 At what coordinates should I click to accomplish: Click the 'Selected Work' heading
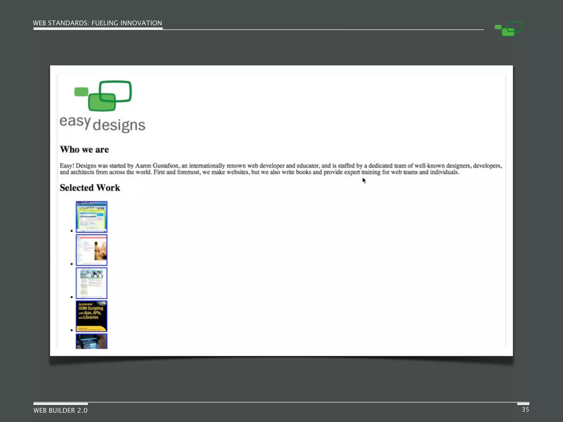click(90, 188)
